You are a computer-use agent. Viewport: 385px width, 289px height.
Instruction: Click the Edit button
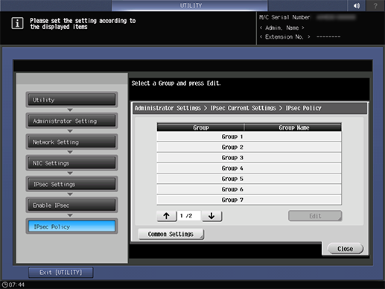[315, 216]
